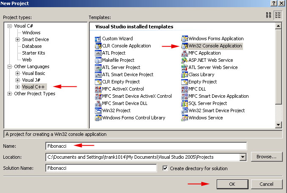Click the Browse... button
This screenshot has height=193, width=287.
[x=267, y=157]
